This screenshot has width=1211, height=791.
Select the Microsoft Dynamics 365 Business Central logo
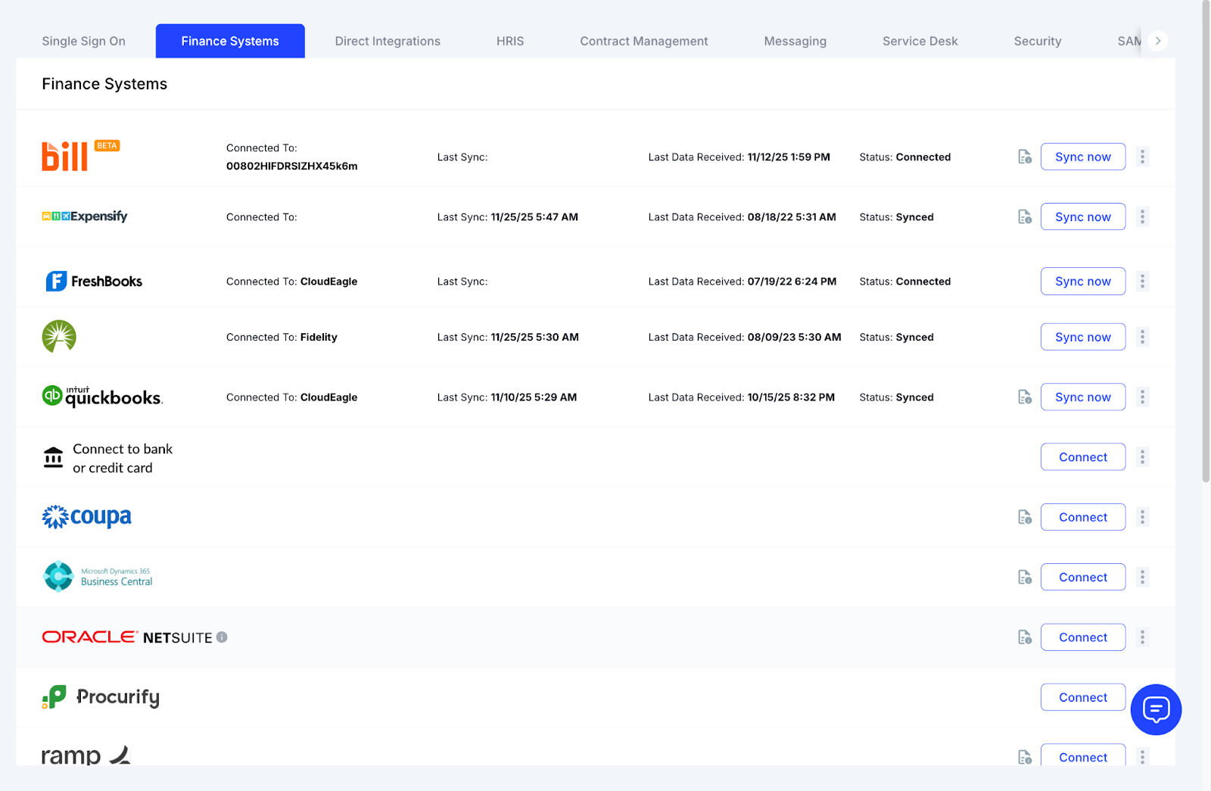(97, 576)
